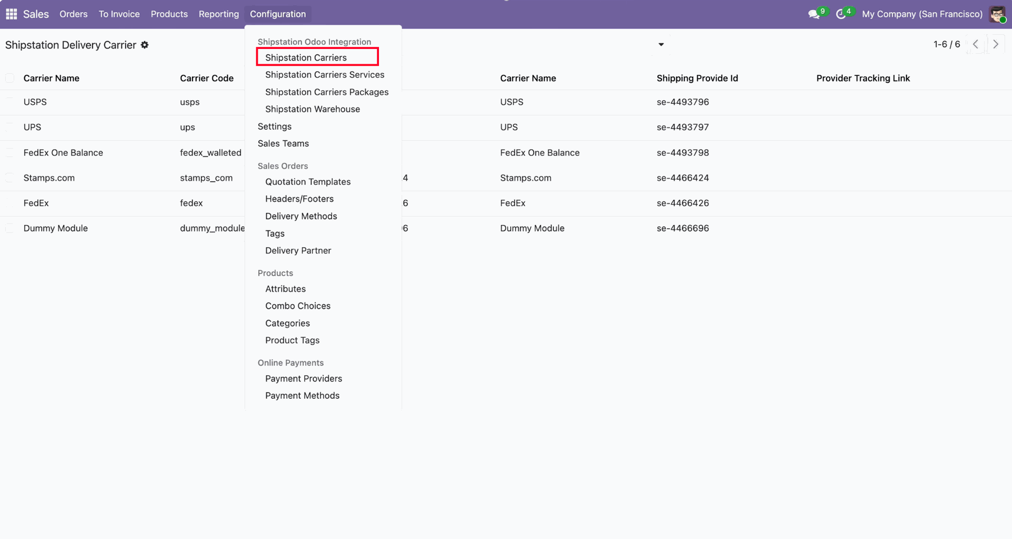The height and width of the screenshot is (539, 1012).
Task: Sort by Shipping Provide Id column header
Action: [697, 79]
